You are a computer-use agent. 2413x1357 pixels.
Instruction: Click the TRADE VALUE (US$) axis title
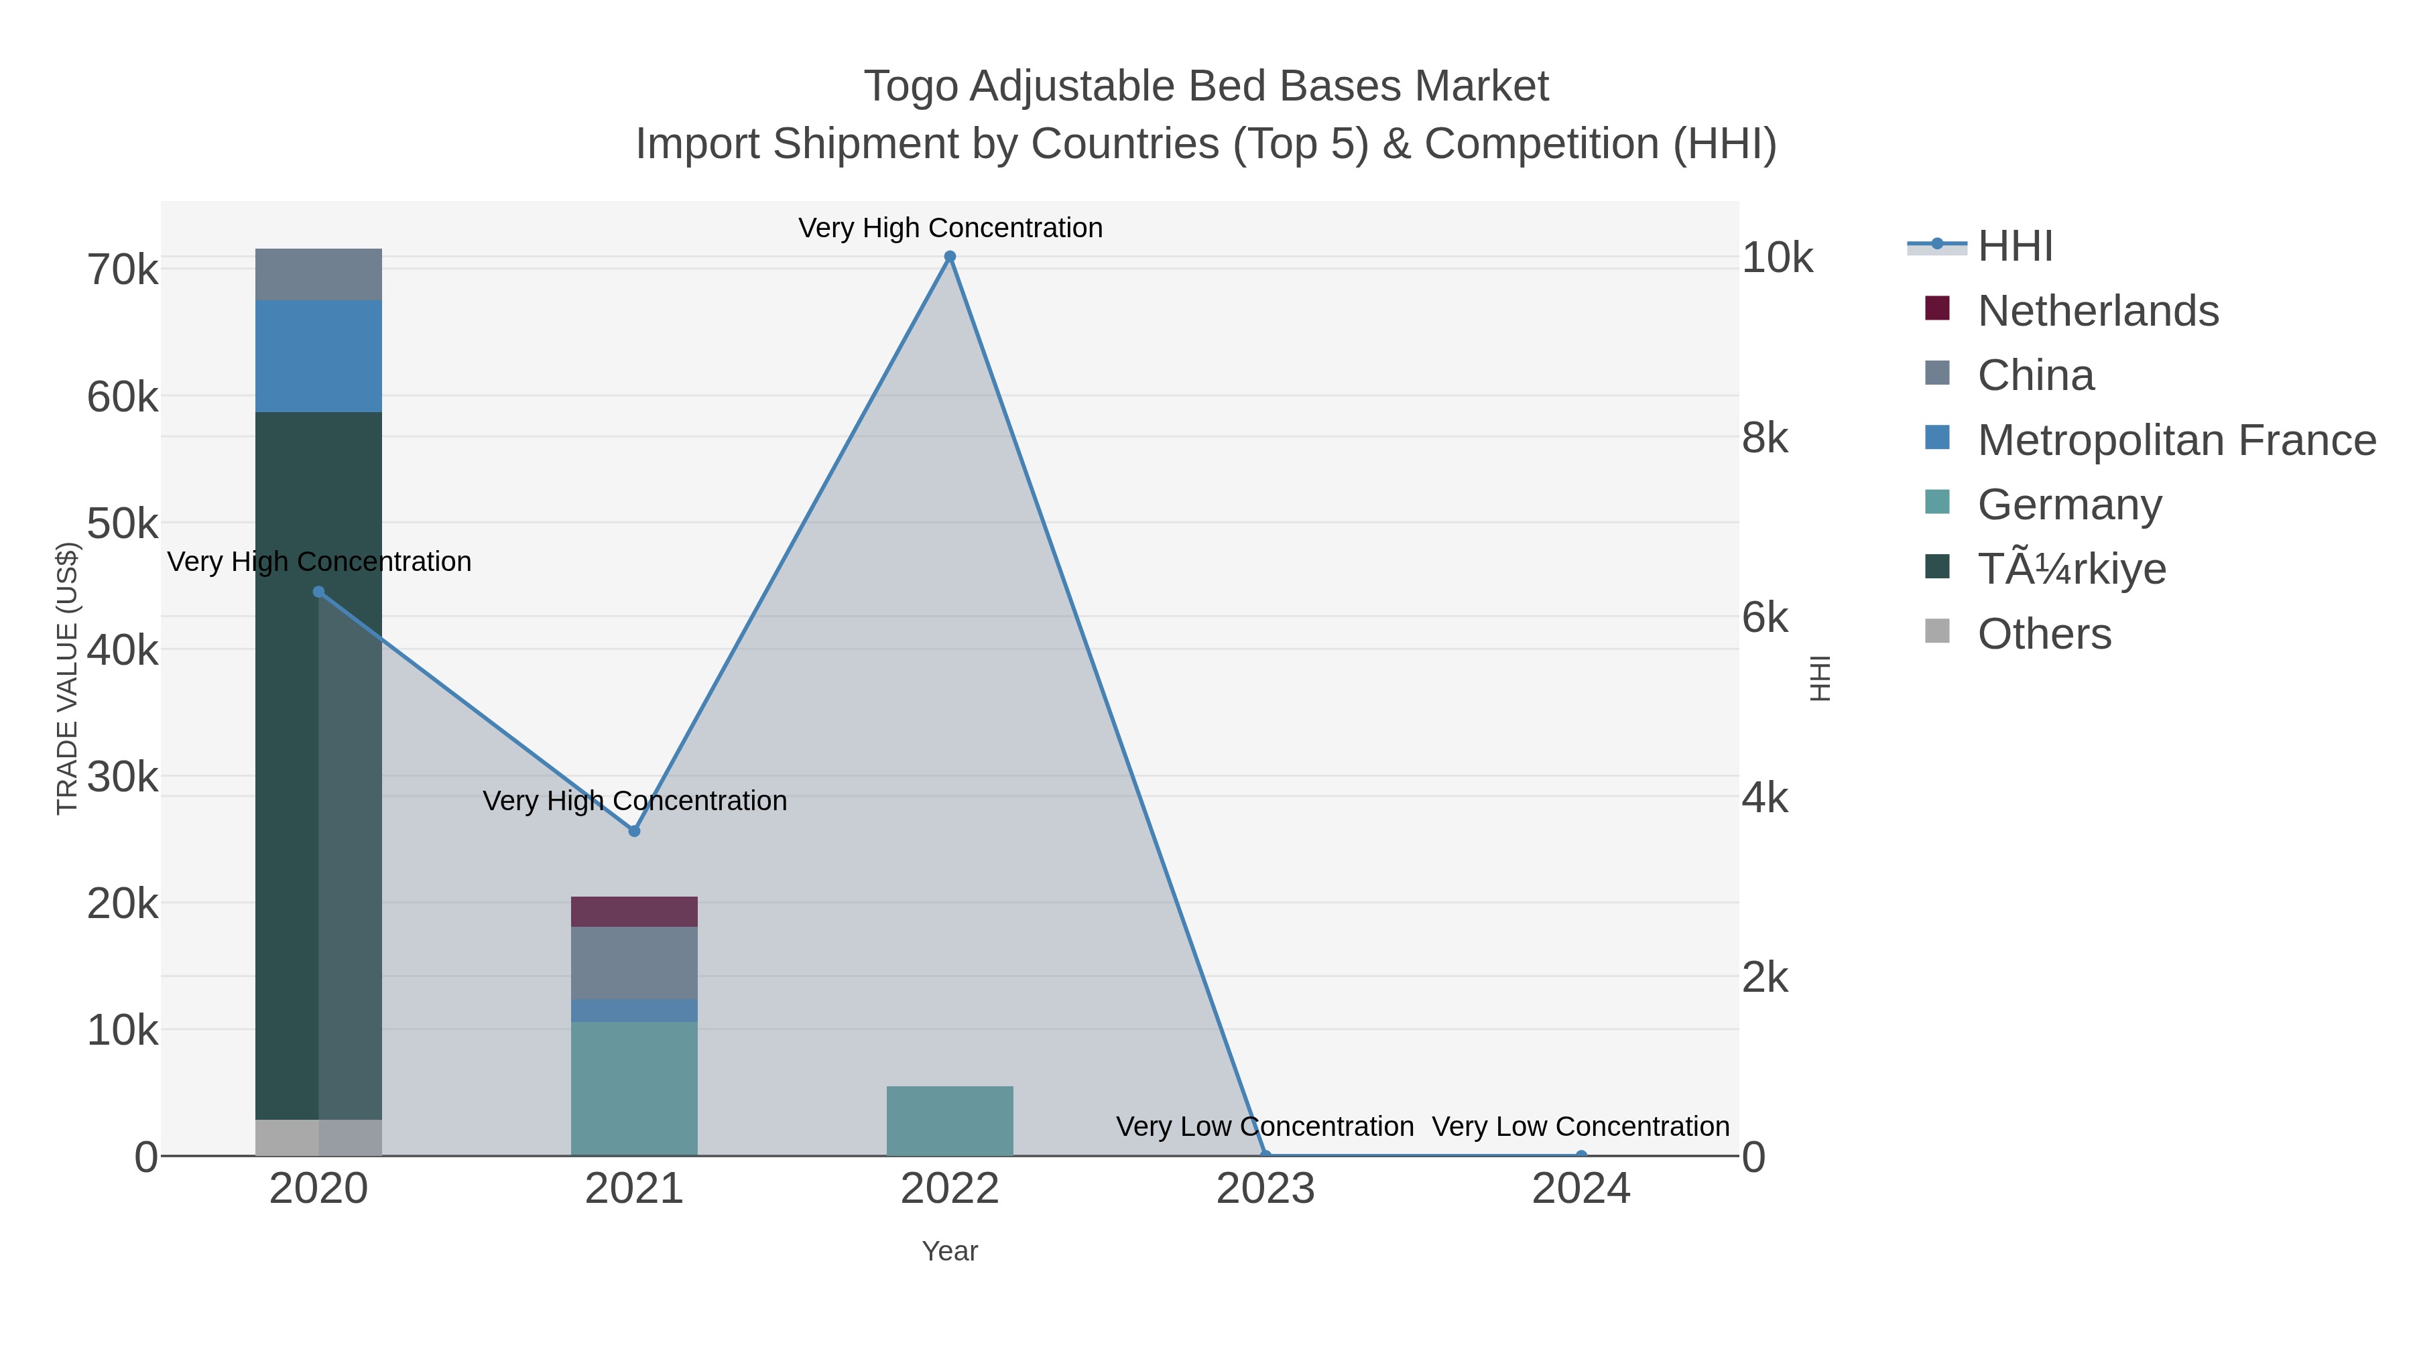(x=68, y=678)
